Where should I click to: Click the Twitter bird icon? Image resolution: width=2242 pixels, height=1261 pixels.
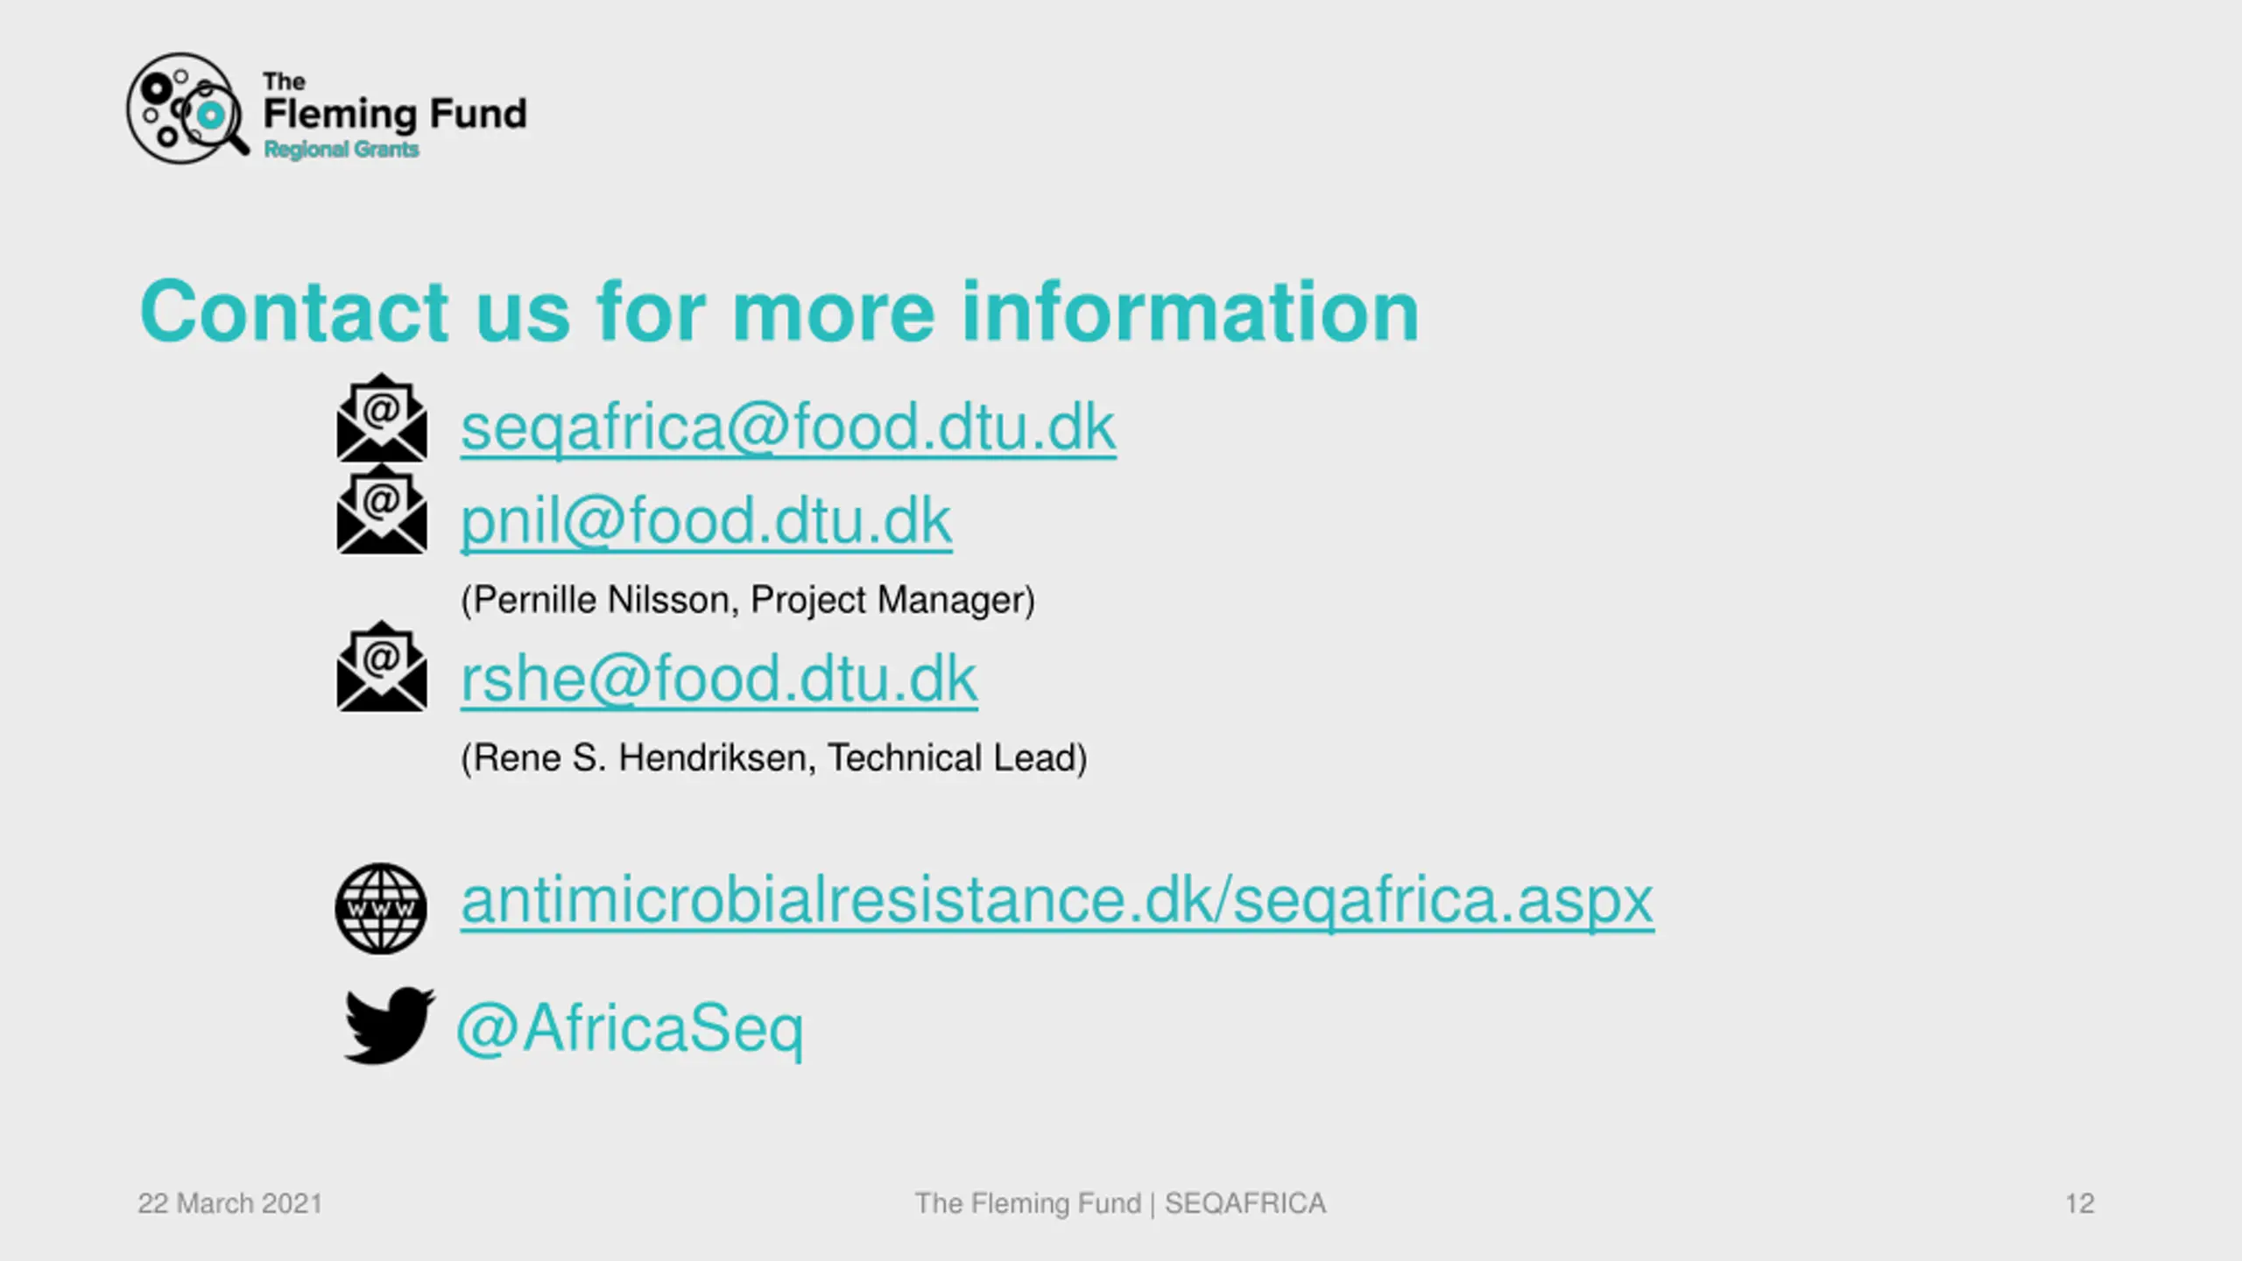point(389,1025)
